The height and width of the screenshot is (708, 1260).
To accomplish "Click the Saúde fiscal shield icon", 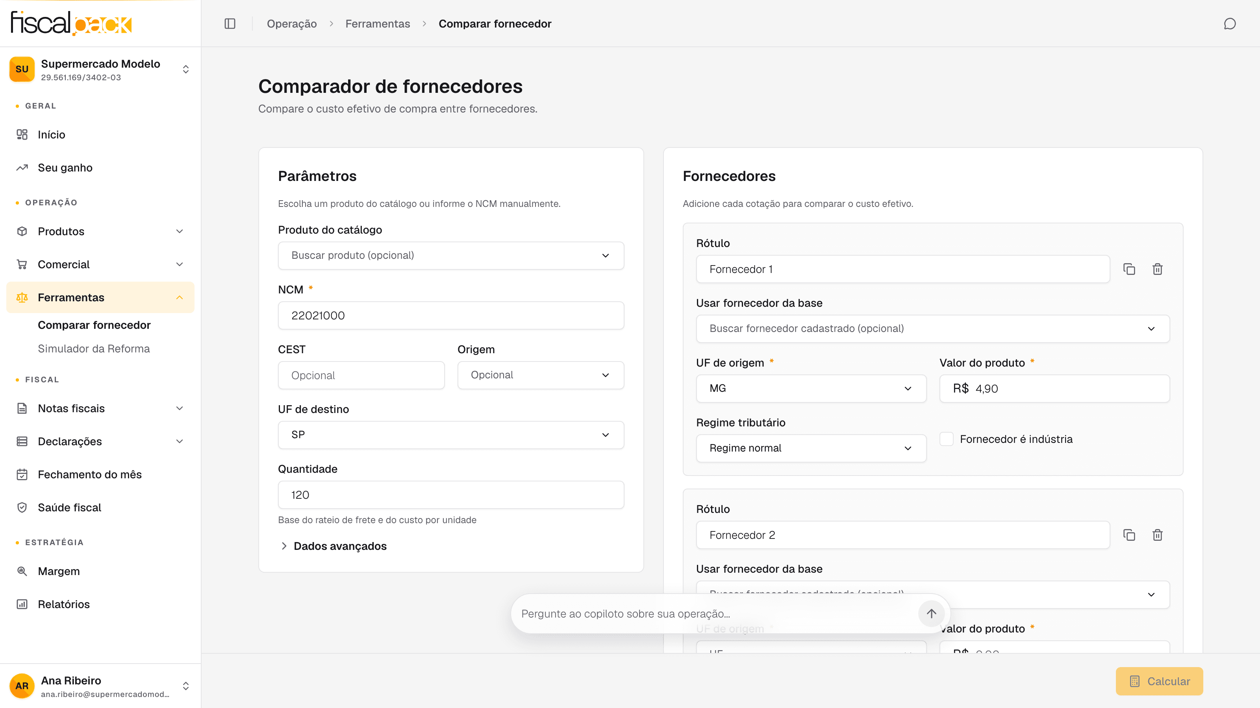I will click(22, 508).
